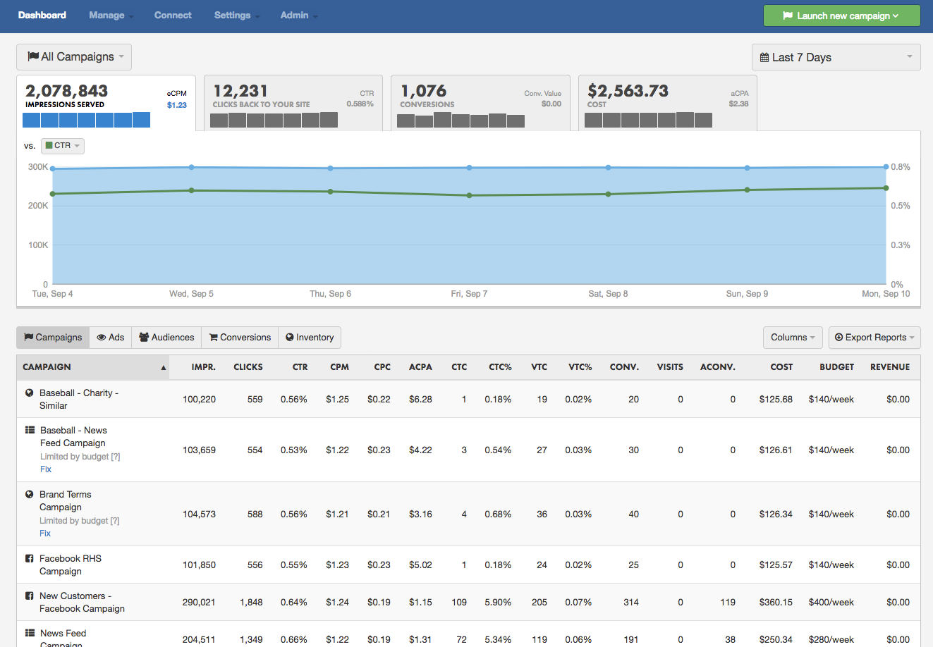
Task: Open the Export Reports dropdown
Action: coord(874,338)
